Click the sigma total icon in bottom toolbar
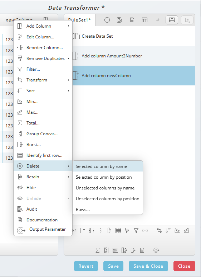The height and width of the screenshot is (277, 201). click(97, 250)
